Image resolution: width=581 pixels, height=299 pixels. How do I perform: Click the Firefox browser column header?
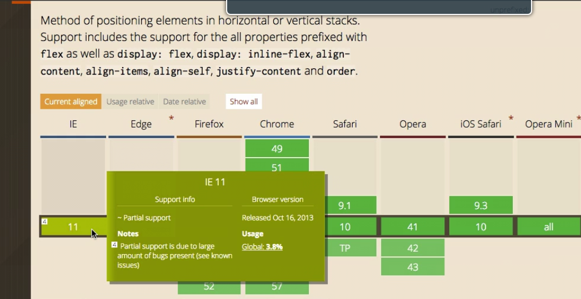click(x=209, y=124)
